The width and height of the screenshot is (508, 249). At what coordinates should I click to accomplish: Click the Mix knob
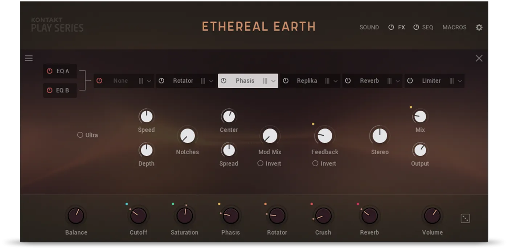(420, 117)
